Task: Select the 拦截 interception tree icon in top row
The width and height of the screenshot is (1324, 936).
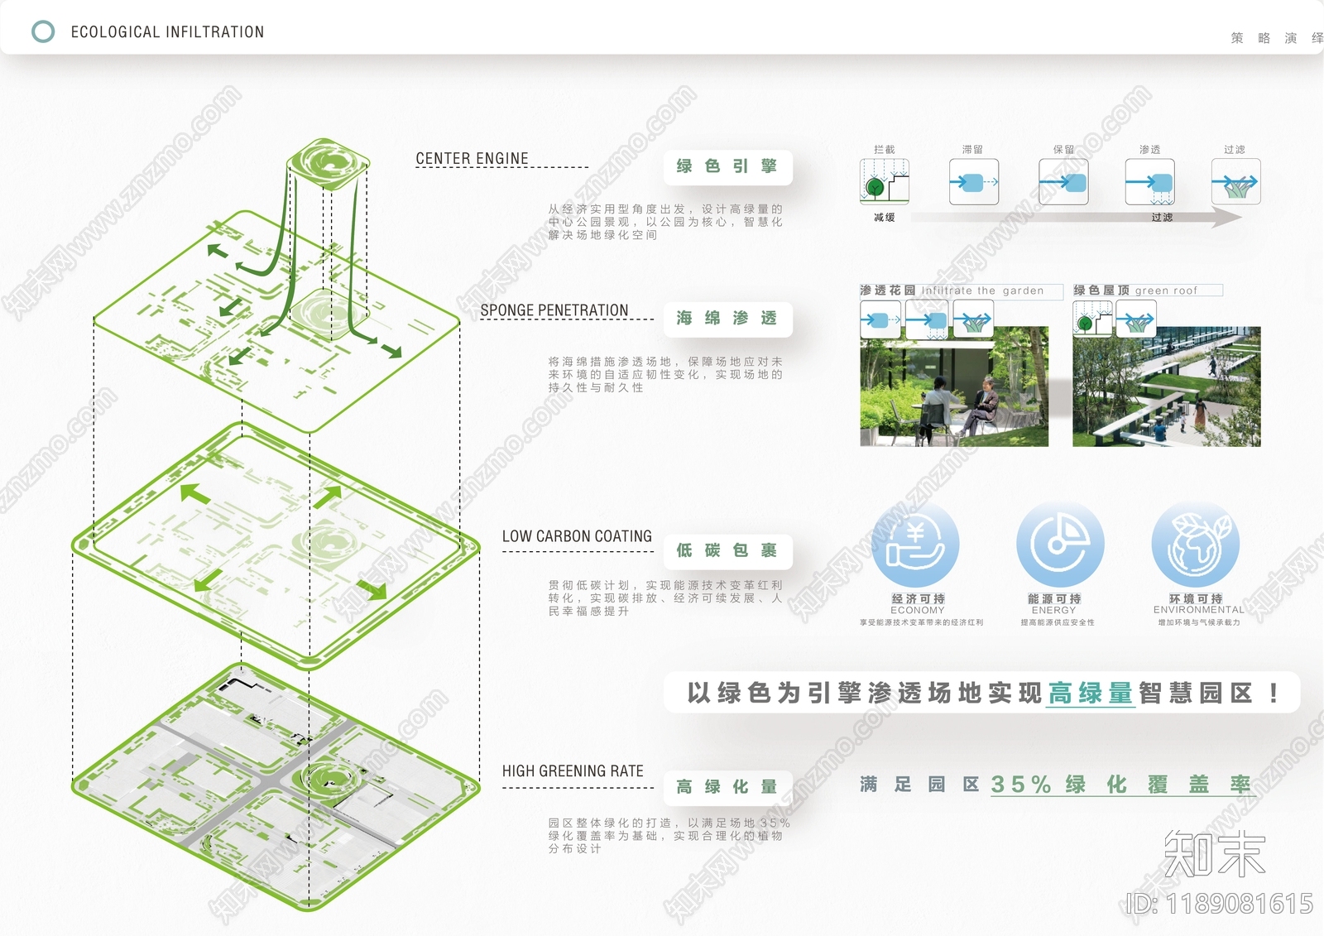Action: [885, 181]
